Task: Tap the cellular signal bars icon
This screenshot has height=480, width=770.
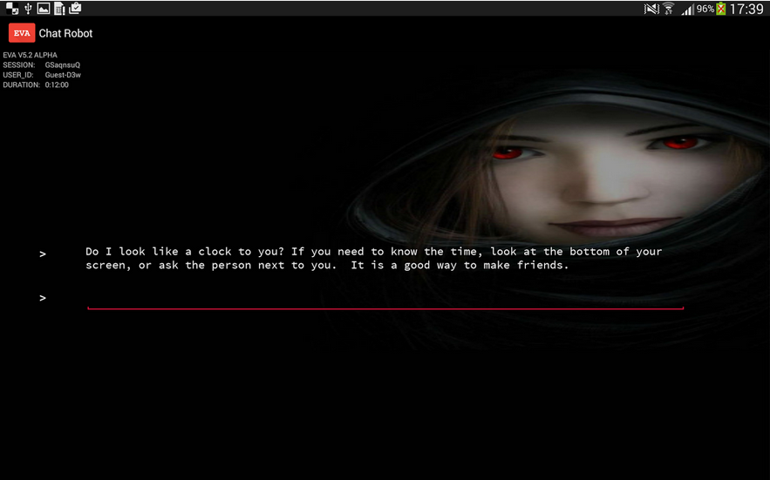Action: (687, 9)
